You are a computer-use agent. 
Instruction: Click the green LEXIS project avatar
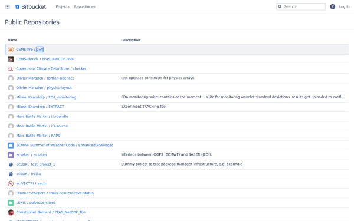click(11, 203)
